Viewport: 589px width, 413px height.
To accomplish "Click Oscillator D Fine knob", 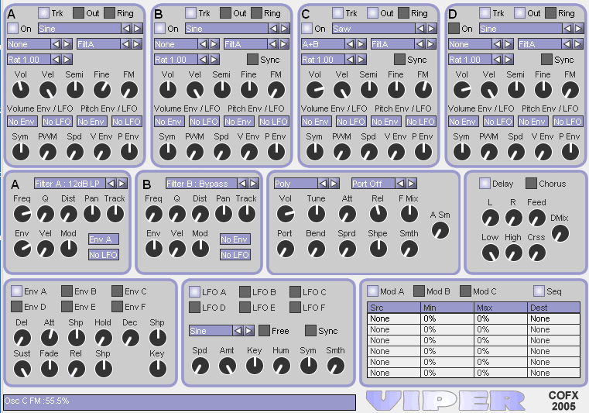I will [543, 90].
